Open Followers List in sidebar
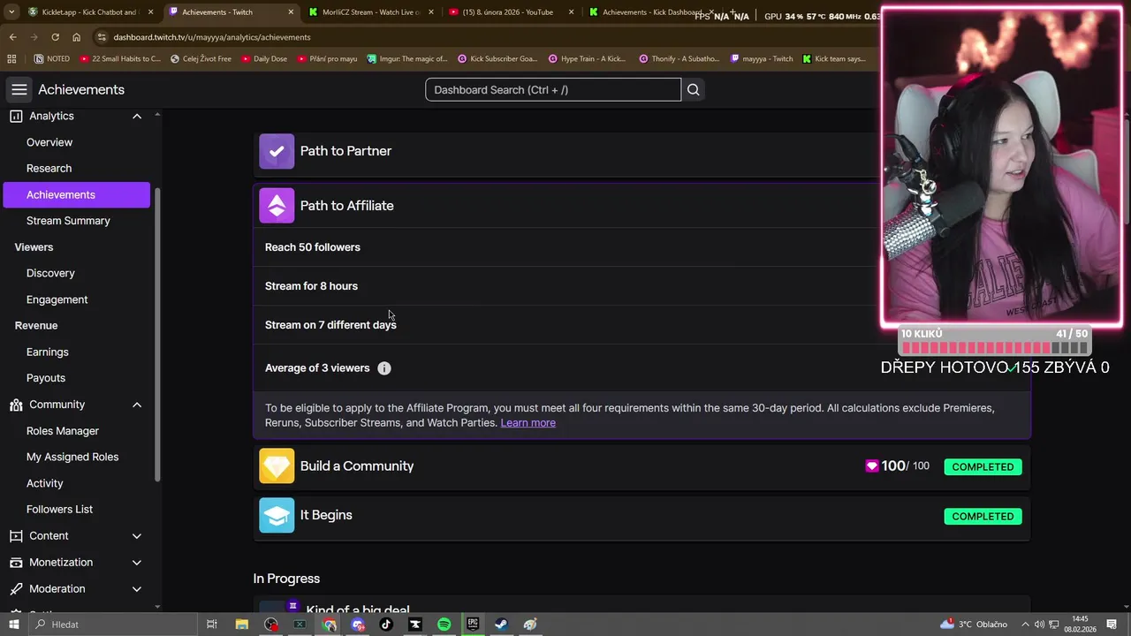Screen dimensions: 1131x636 click(x=59, y=510)
